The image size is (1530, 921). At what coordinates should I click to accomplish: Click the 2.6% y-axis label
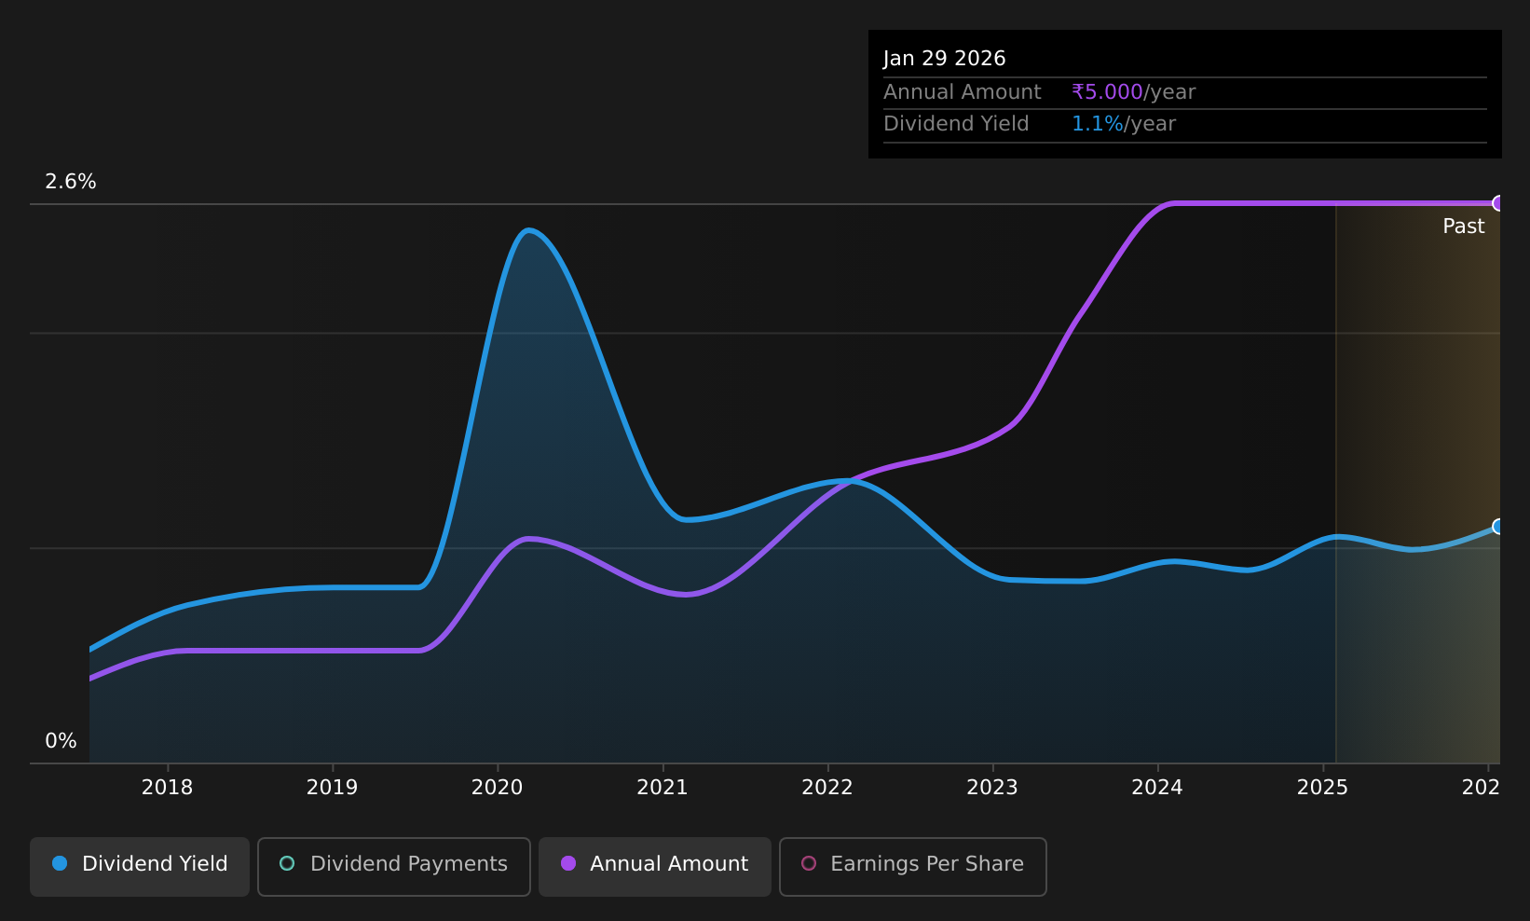(x=71, y=182)
